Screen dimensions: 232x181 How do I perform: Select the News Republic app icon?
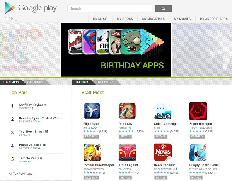point(163,152)
